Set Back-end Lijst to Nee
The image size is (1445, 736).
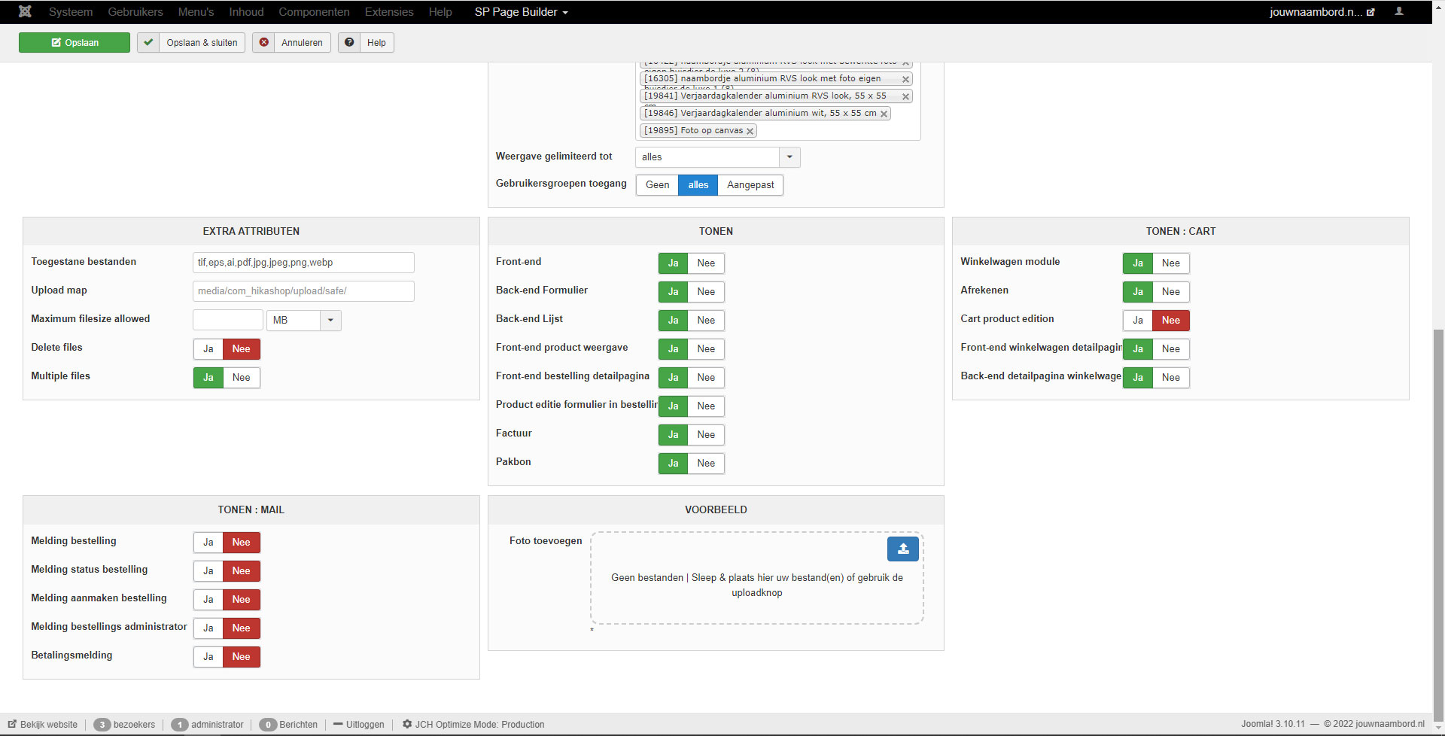[706, 321]
